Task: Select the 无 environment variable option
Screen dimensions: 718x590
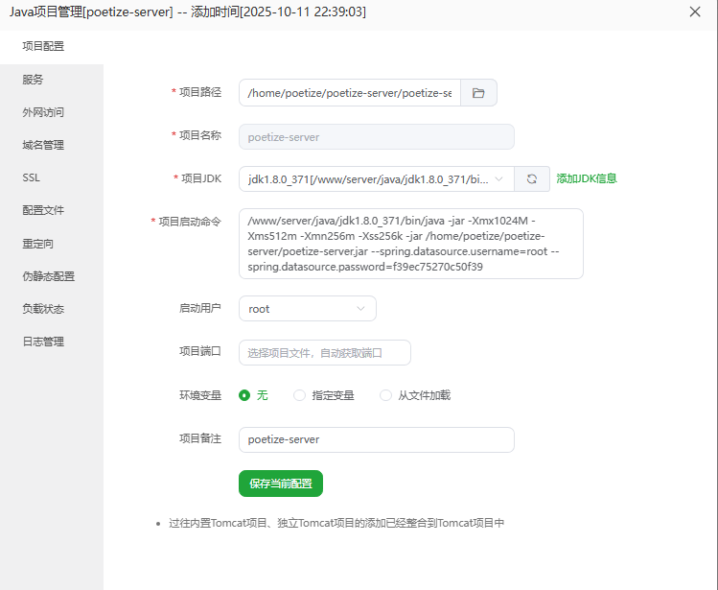Action: coord(253,395)
